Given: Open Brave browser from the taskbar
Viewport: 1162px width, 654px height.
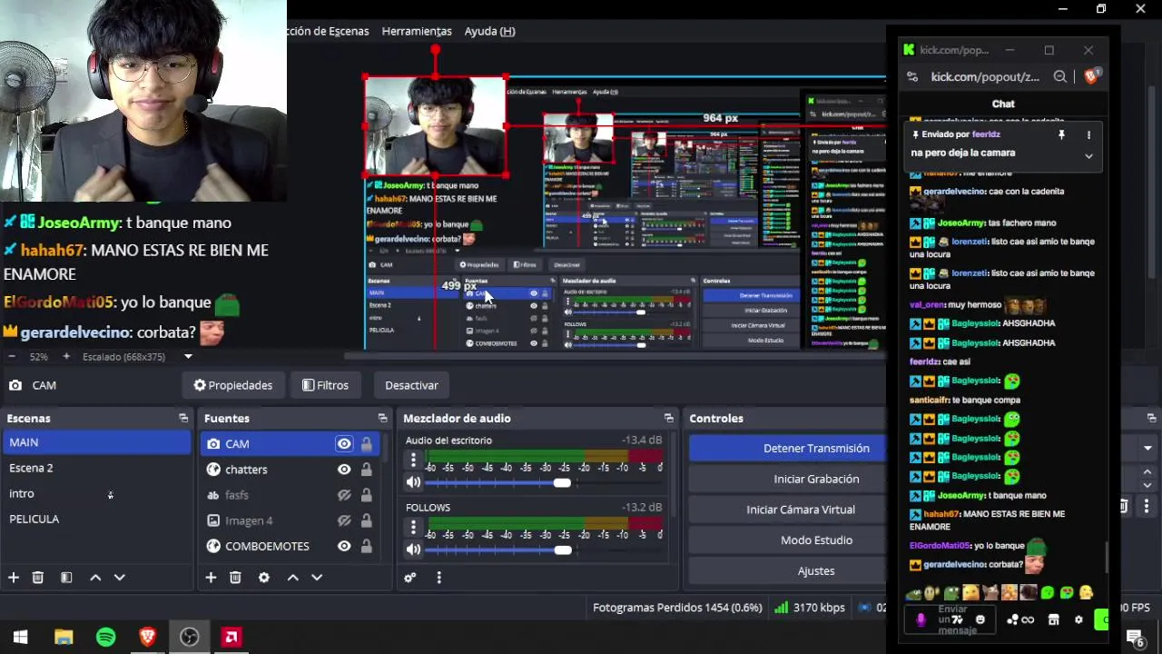Looking at the screenshot, I should click(147, 637).
